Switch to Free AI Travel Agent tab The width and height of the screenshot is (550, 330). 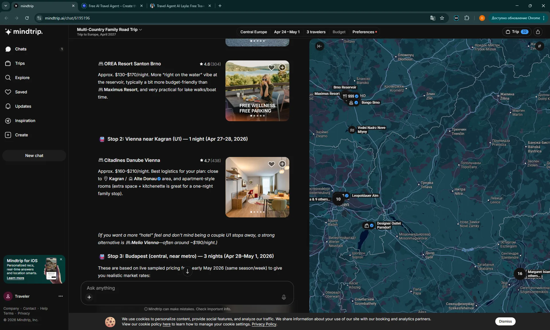112,6
